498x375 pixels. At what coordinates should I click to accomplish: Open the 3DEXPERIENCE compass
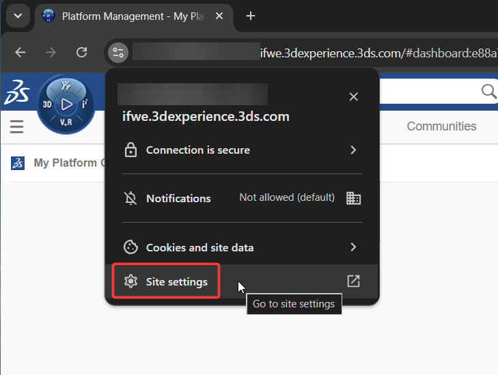point(66,104)
